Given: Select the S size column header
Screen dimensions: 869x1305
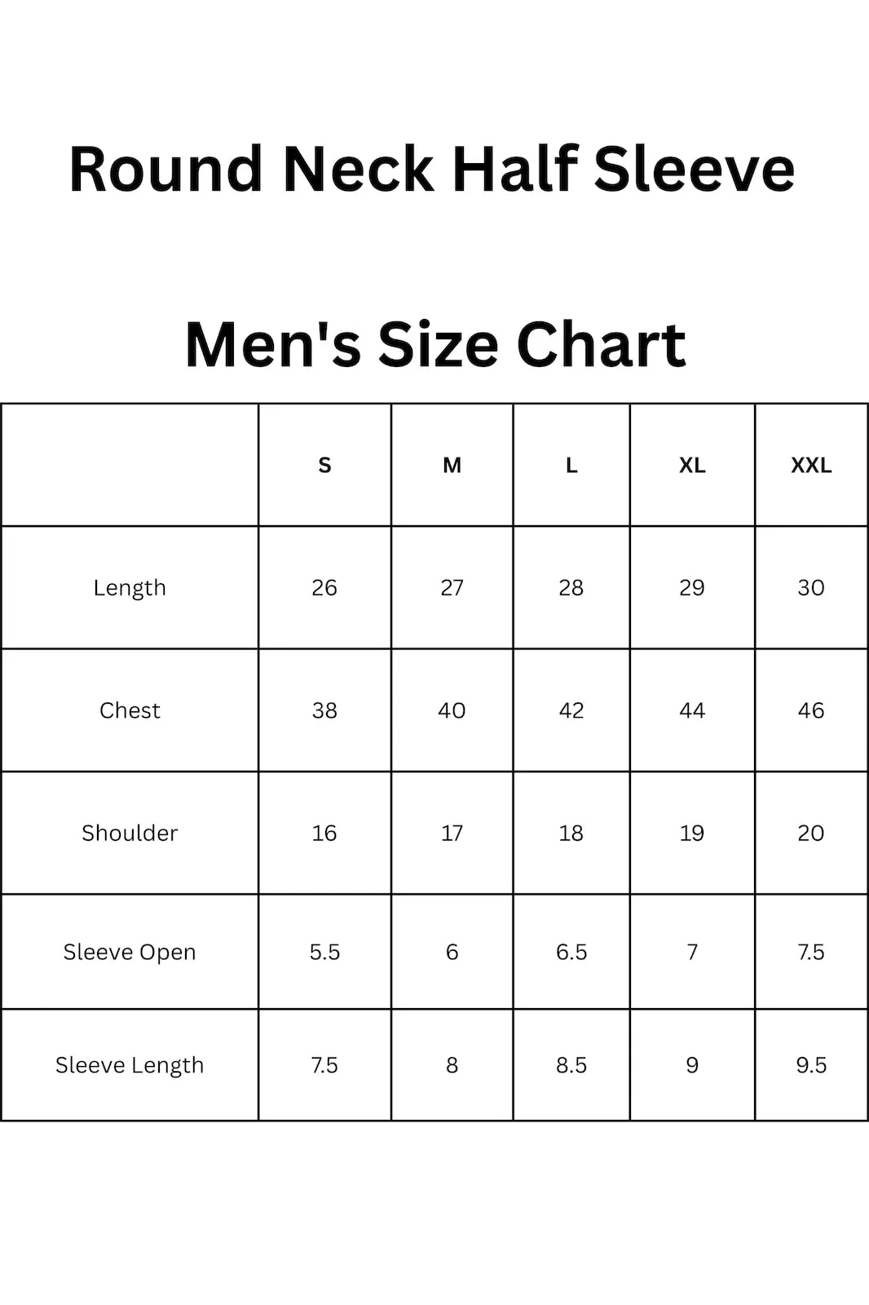Looking at the screenshot, I should (324, 465).
